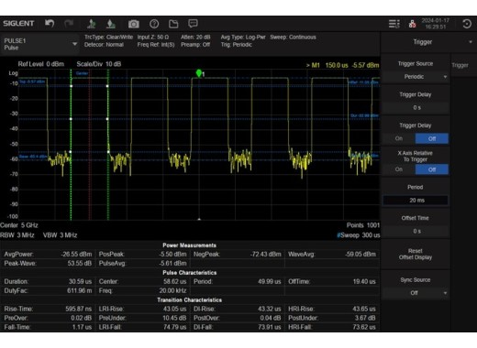The image size is (477, 348).
Task: Click the date and time display
Action: [436, 24]
